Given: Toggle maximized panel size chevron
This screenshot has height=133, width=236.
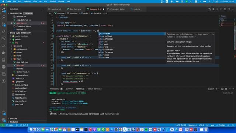Looking at the screenshot, I should 230,89.
